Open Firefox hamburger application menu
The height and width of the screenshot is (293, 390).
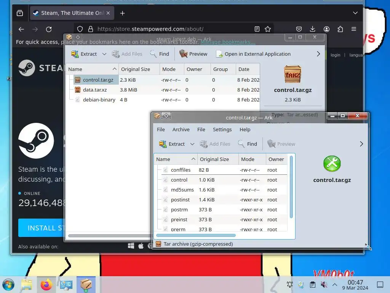[x=354, y=29]
